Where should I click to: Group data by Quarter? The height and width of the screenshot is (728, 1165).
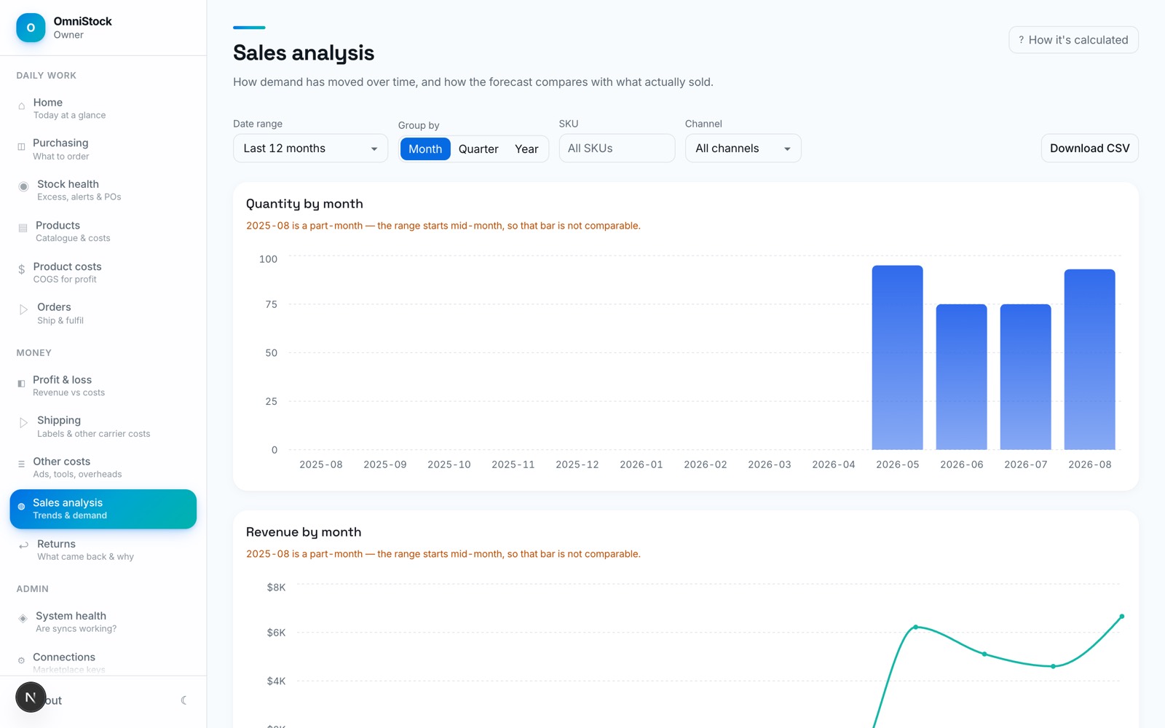pyautogui.click(x=478, y=149)
